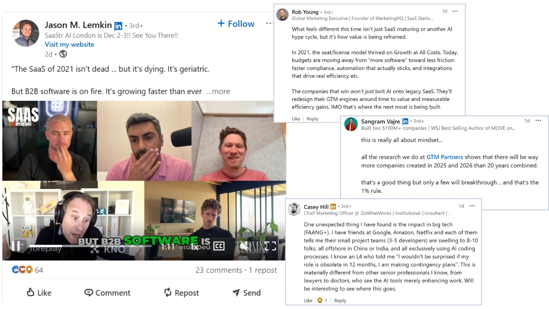Image resolution: width=549 pixels, height=309 pixels.
Task: Open Jason M. Lemkin's LinkedIn badge icon
Action: 118,25
